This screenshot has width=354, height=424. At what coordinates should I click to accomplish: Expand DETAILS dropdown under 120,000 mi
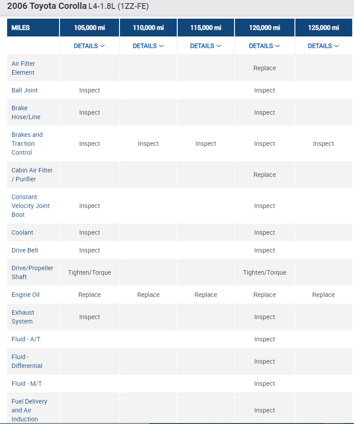tap(264, 46)
